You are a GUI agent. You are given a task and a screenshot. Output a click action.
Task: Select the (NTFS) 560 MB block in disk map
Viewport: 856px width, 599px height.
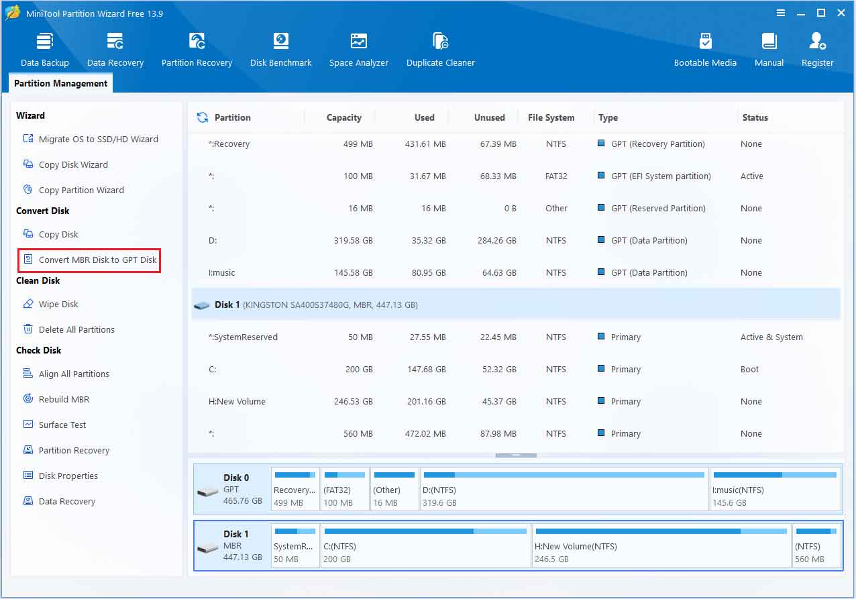coord(816,546)
